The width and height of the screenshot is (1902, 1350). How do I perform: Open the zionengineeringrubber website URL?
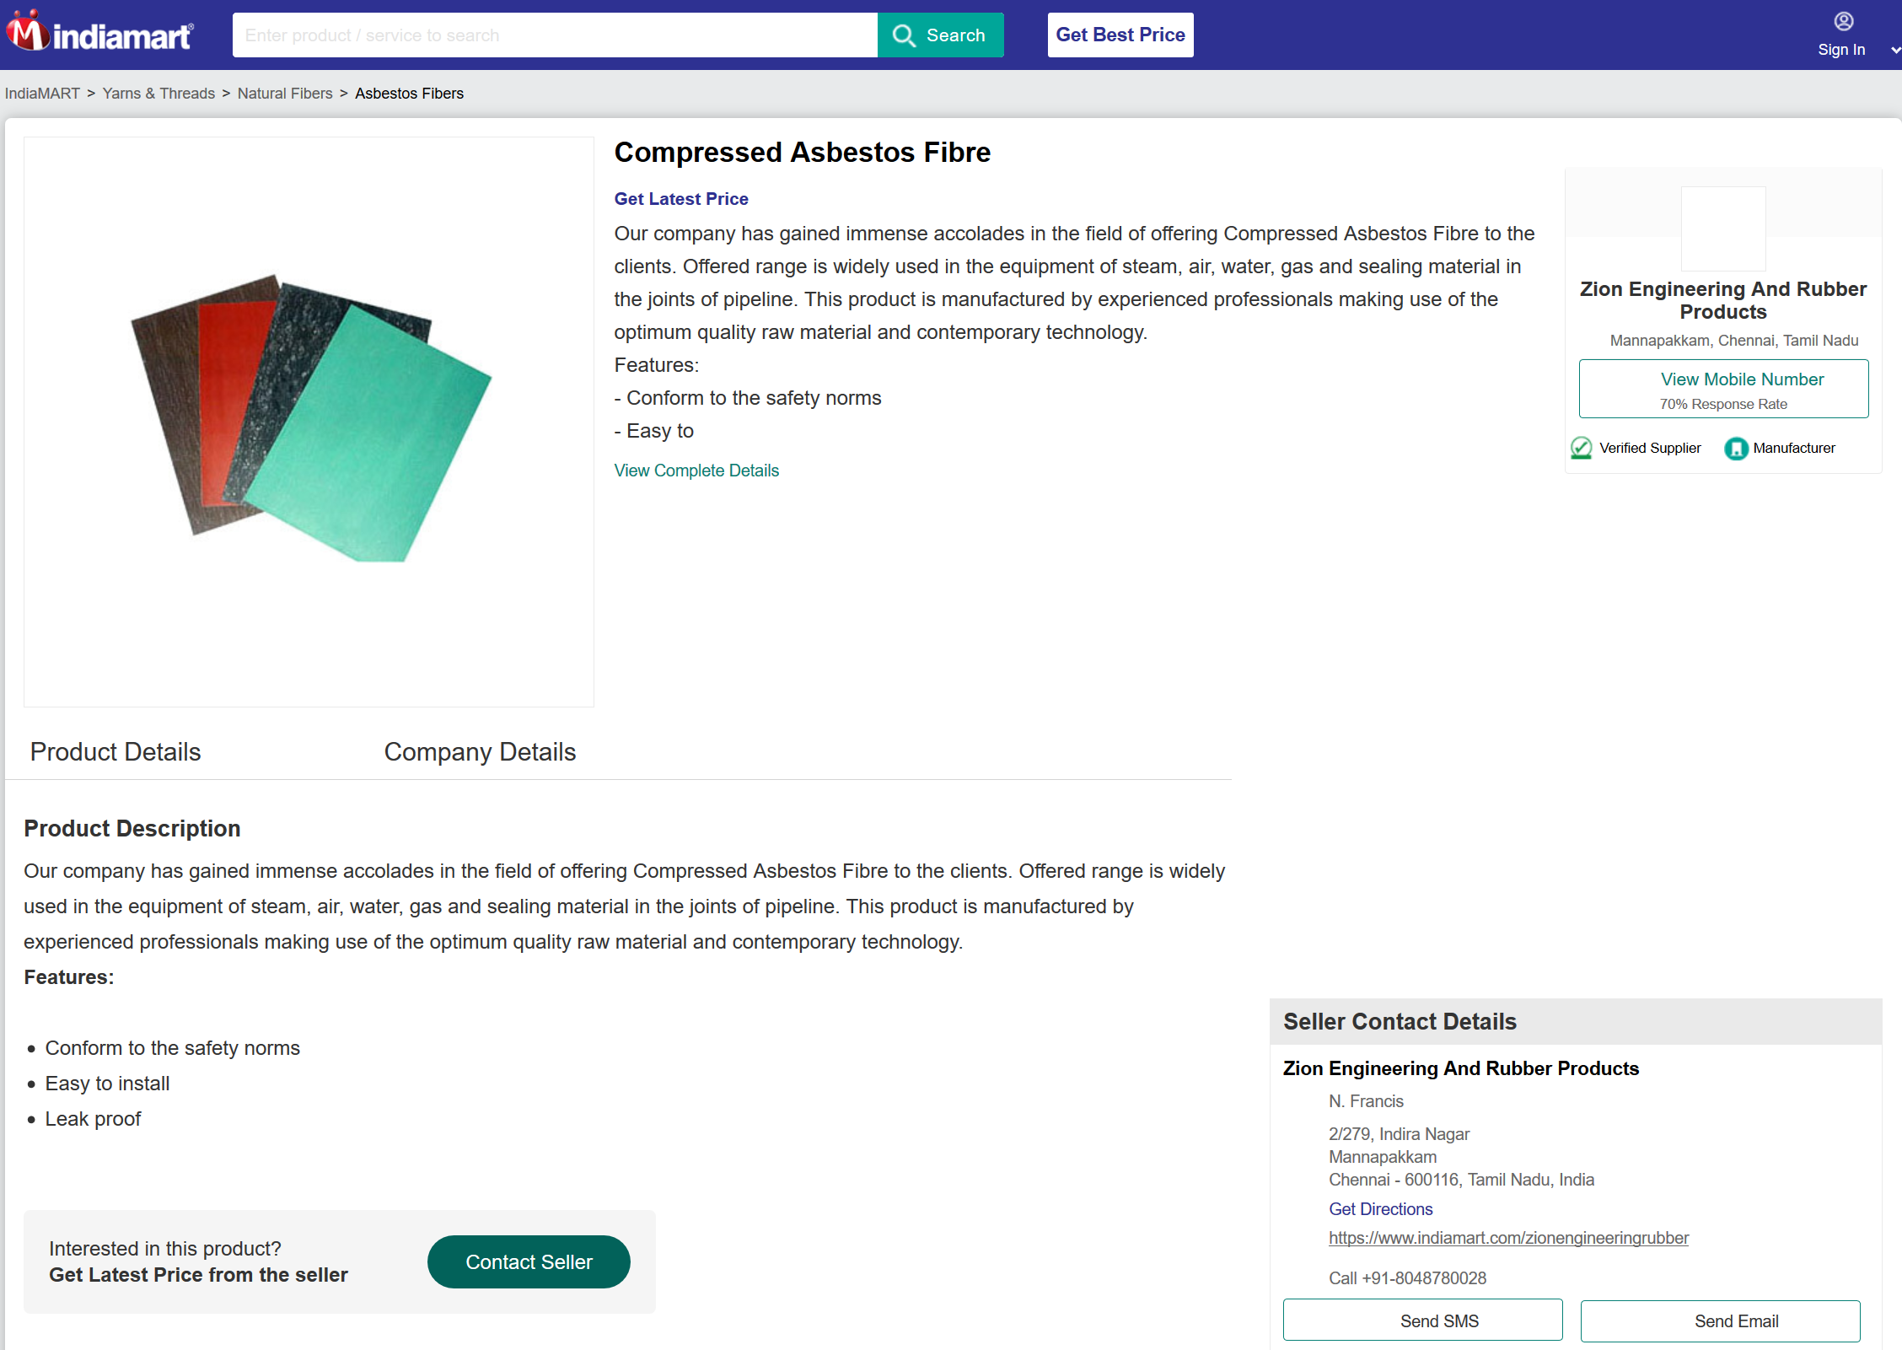coord(1508,1238)
